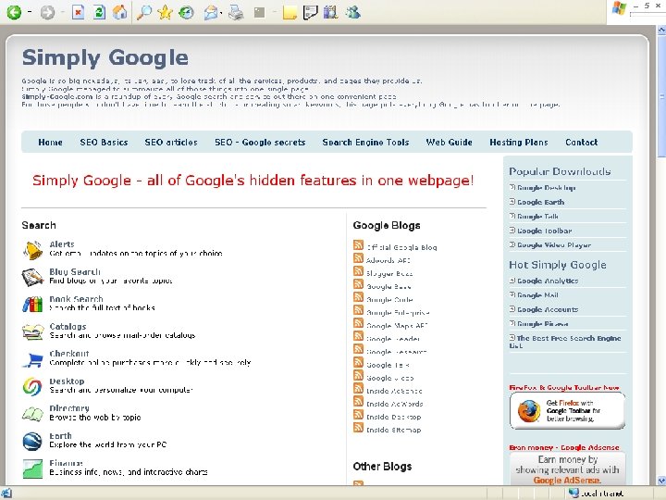Click RSS icon beside Inside Sitemap

[x=359, y=428]
